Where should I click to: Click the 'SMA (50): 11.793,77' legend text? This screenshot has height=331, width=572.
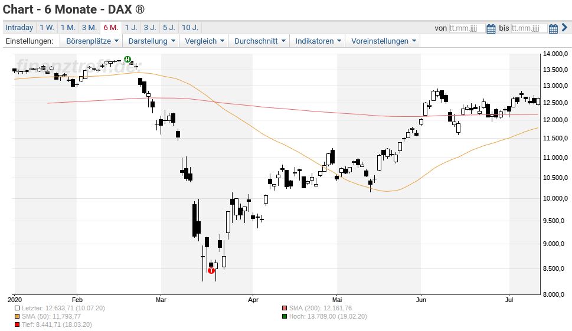51,316
